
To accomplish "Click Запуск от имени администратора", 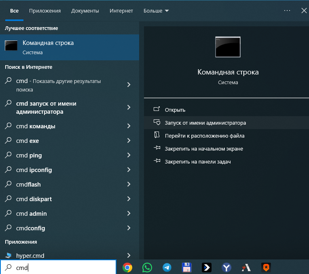I will pos(205,123).
